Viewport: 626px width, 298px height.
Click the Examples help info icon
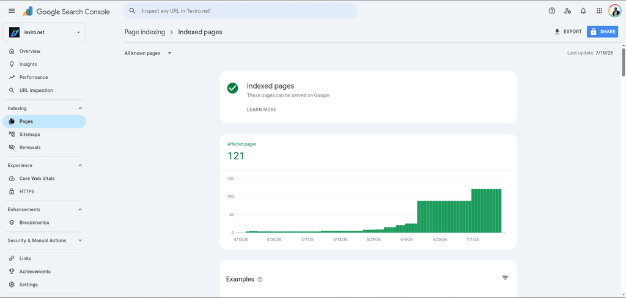[x=260, y=280]
